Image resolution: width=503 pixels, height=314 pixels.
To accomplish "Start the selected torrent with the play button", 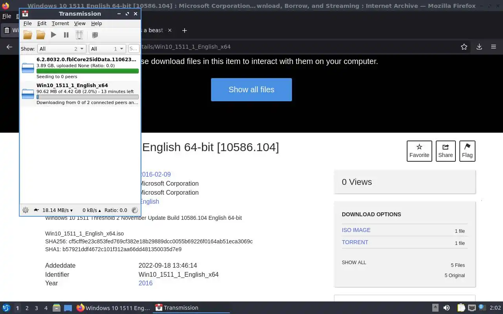I will [x=53, y=35].
